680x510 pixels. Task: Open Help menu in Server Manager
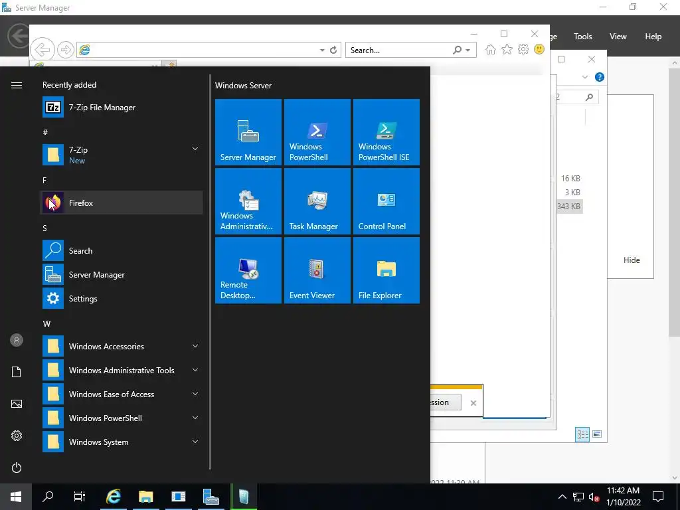(x=653, y=37)
